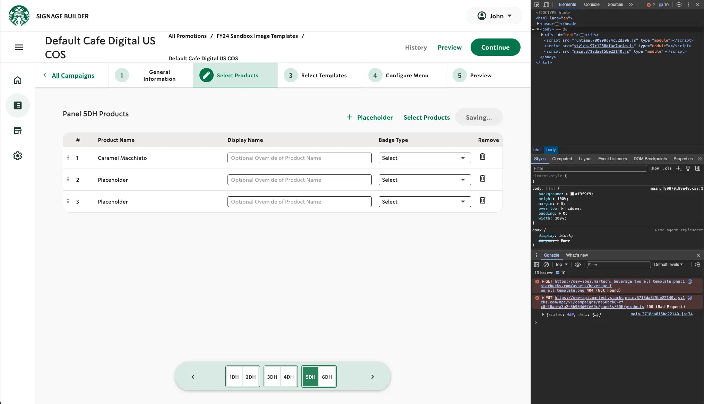Click the Continue button
The image size is (704, 404).
coord(495,47)
